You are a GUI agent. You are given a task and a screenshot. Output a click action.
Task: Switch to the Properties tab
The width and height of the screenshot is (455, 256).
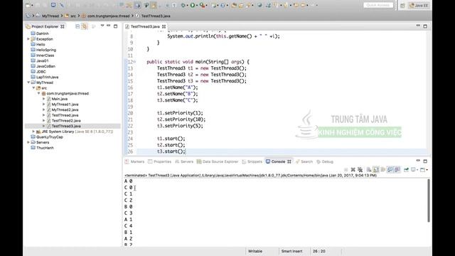click(159, 161)
